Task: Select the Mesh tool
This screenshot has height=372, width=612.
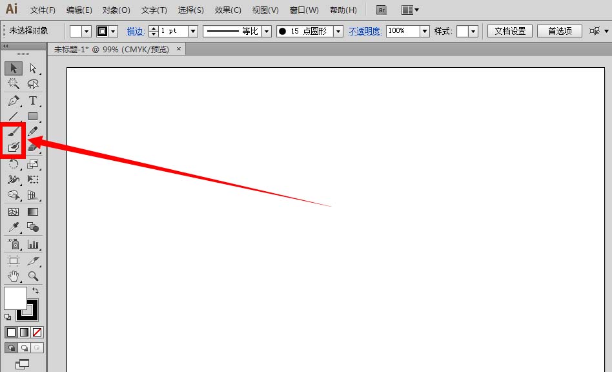Action: [14, 212]
